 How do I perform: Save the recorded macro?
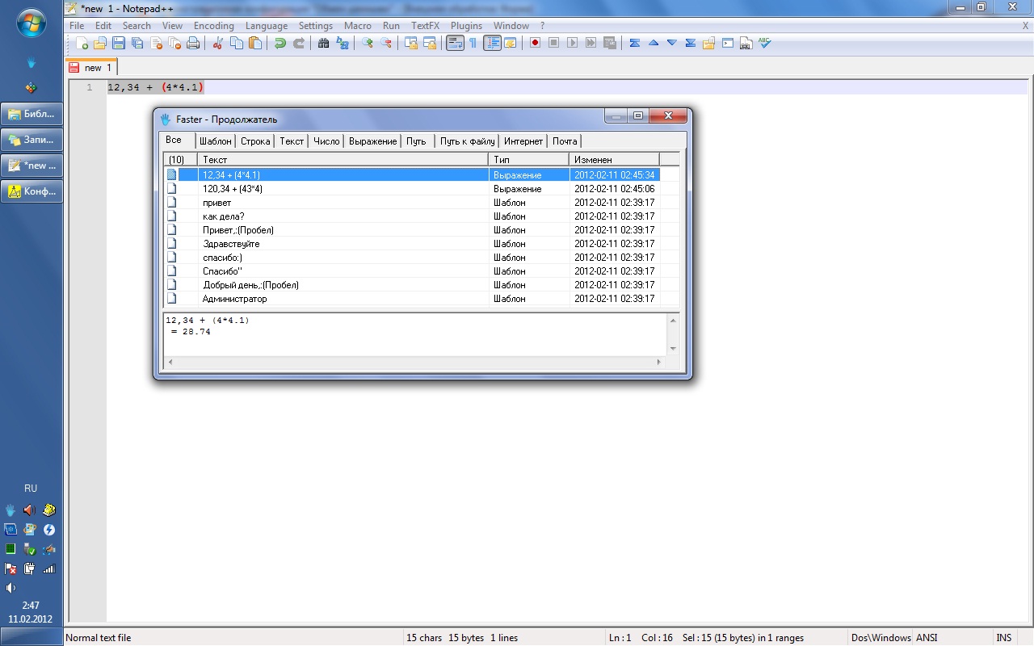point(610,43)
